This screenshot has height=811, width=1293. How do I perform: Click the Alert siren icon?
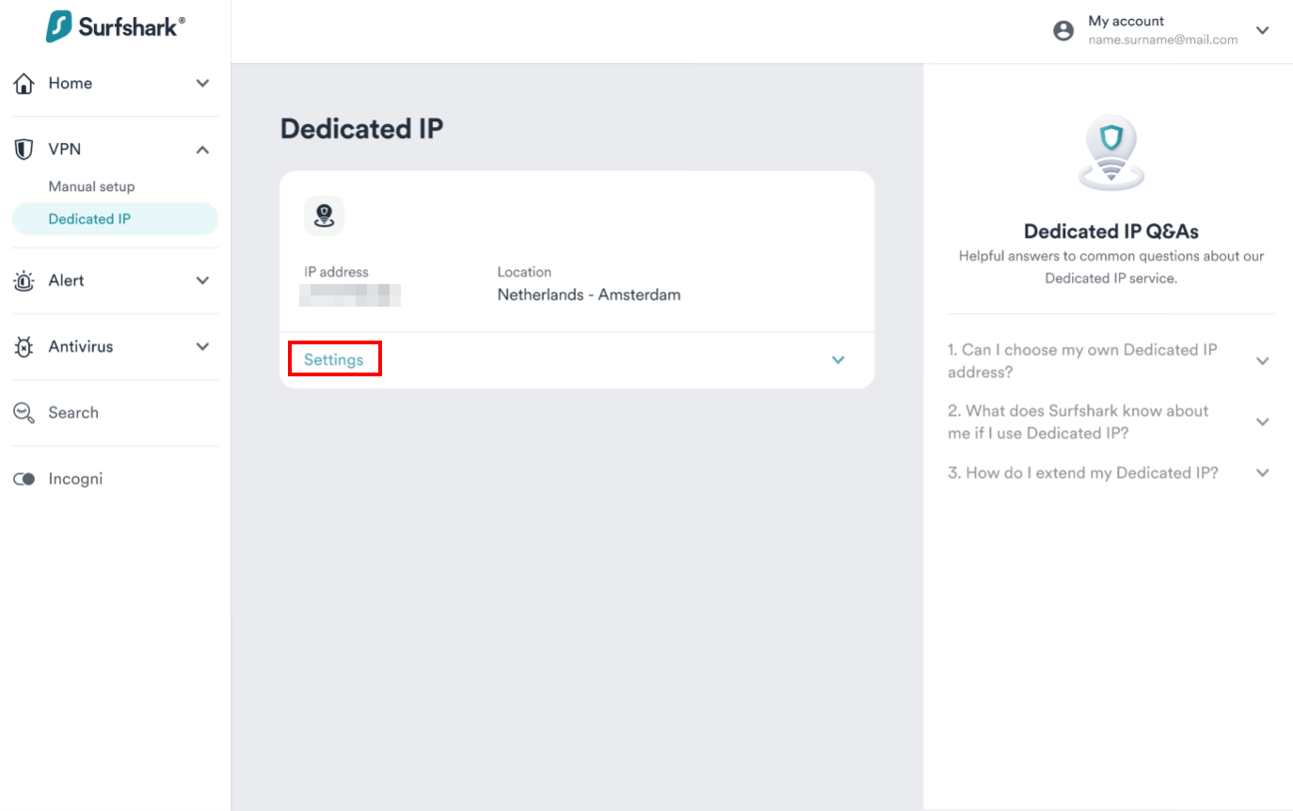click(24, 280)
